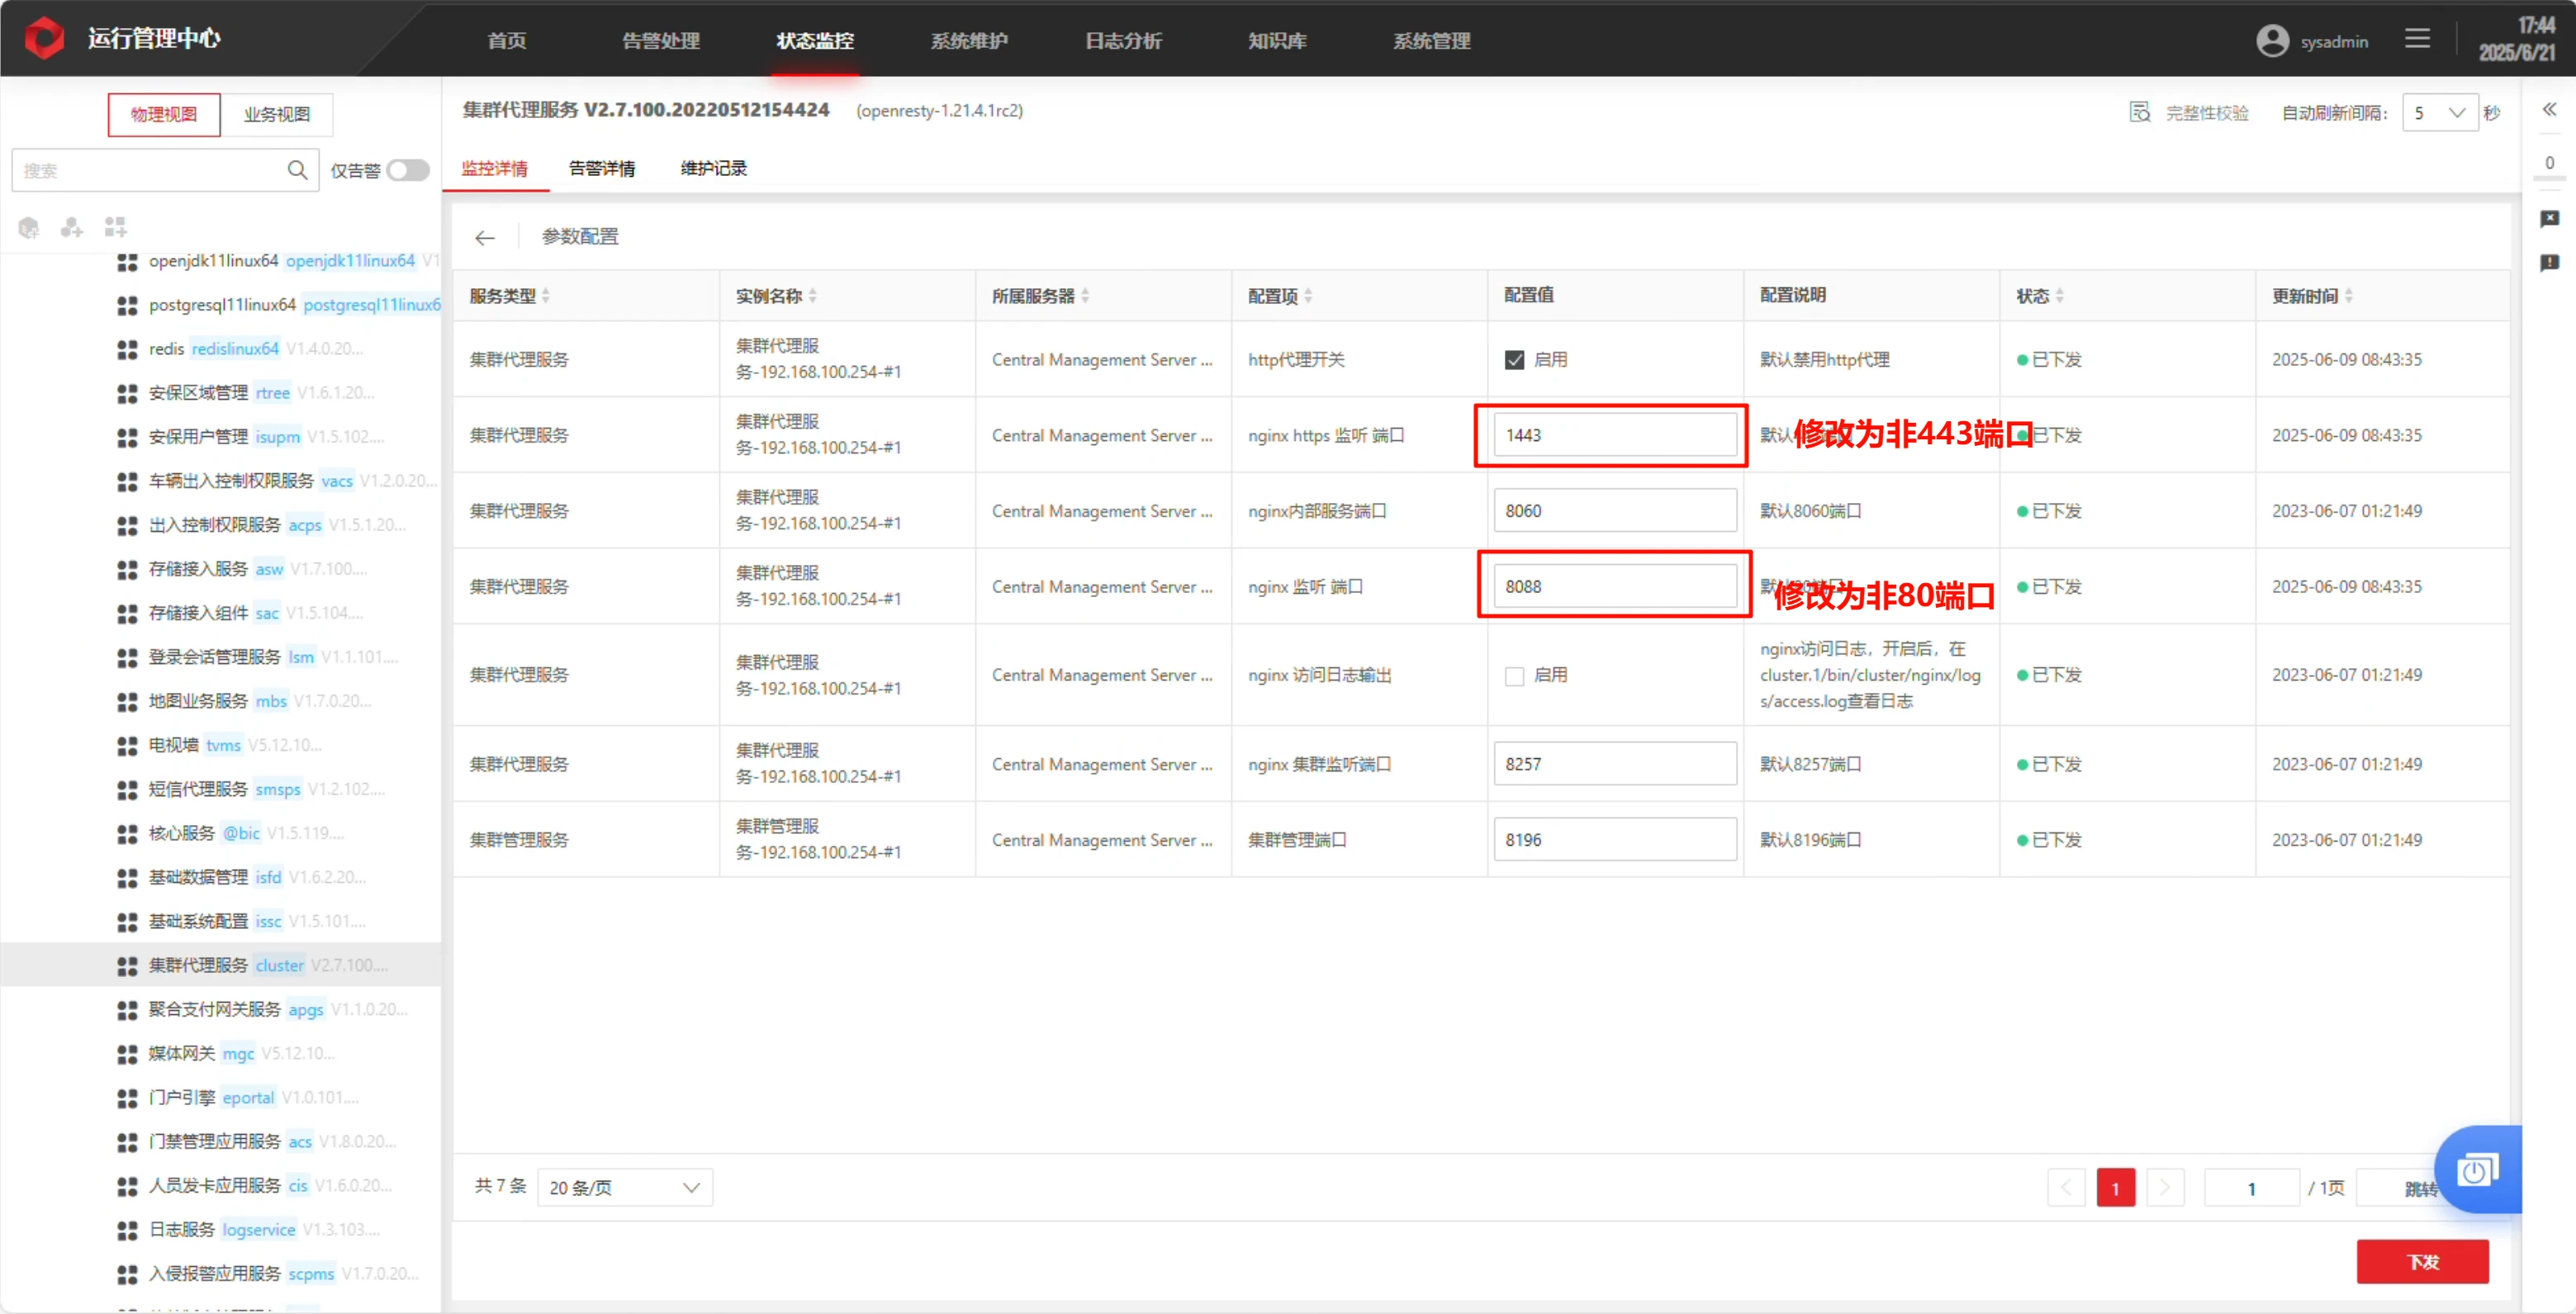The image size is (2576, 1314).
Task: Open the 20 条/页 page size dropdown
Action: coord(625,1187)
